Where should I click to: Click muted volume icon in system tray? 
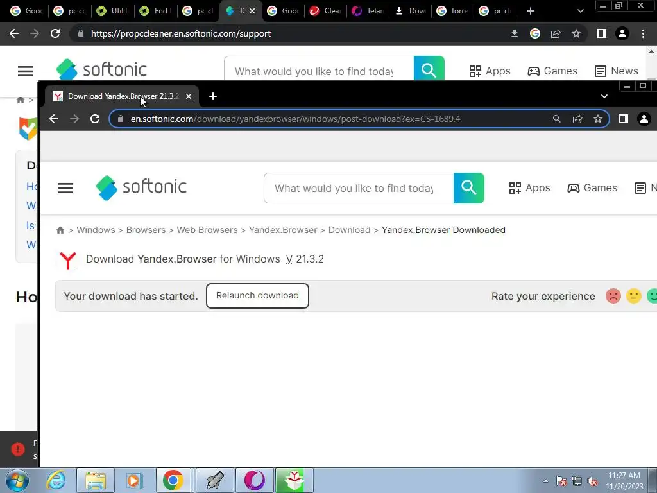click(592, 481)
